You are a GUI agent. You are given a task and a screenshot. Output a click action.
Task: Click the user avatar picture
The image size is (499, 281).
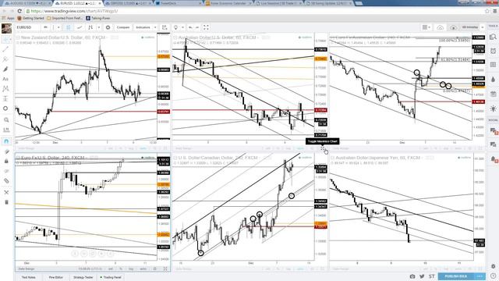[7, 28]
